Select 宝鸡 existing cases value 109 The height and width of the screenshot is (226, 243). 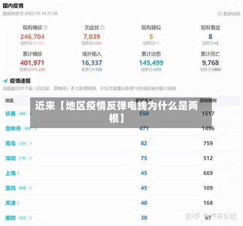pos(208,188)
